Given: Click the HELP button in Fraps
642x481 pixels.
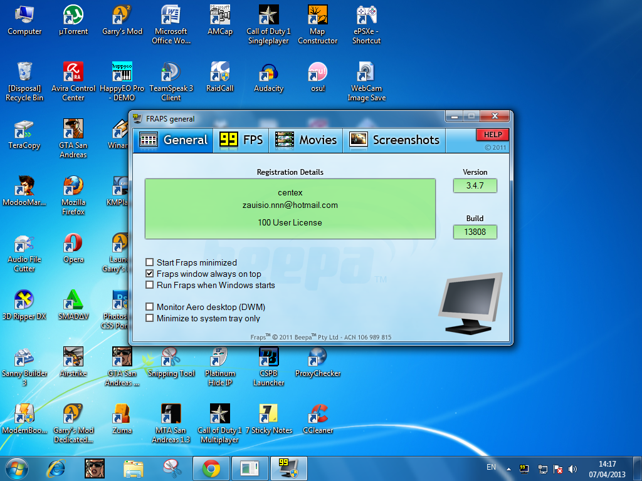Looking at the screenshot, I should click(x=492, y=134).
